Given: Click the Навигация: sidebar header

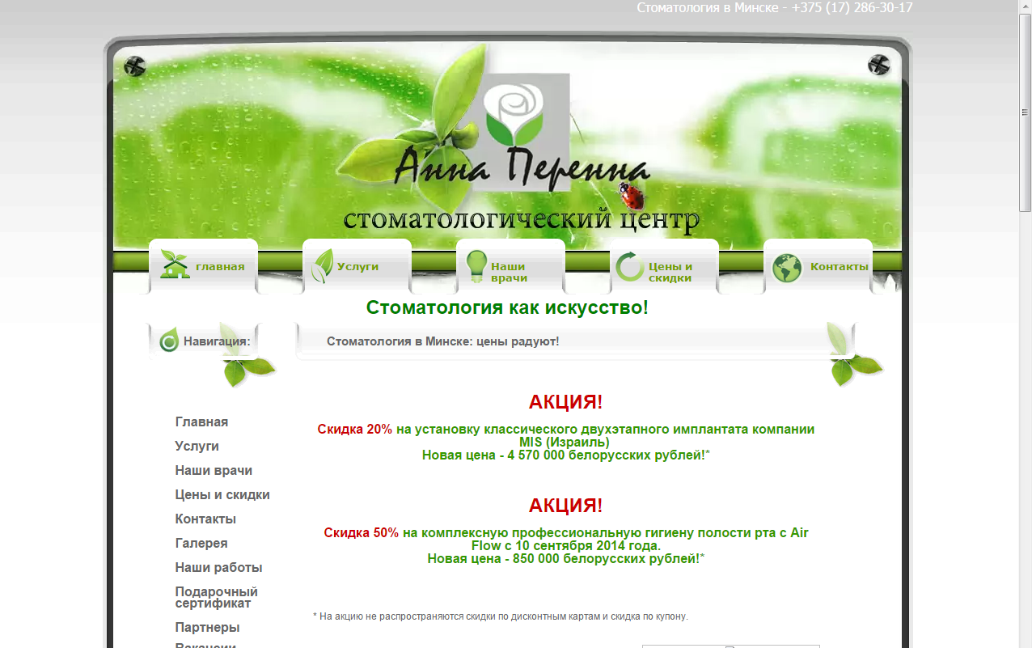Looking at the screenshot, I should pos(217,341).
